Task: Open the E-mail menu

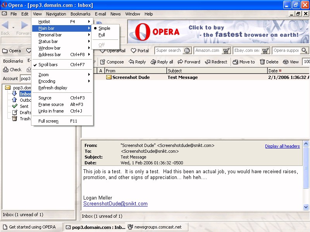Action: click(100, 14)
